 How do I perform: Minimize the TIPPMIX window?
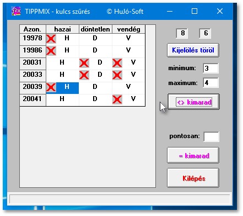click(x=170, y=11)
